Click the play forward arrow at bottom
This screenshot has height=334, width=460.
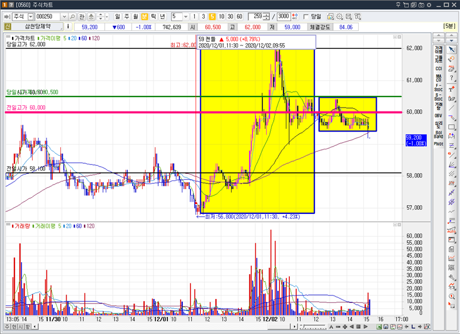click(x=366, y=327)
